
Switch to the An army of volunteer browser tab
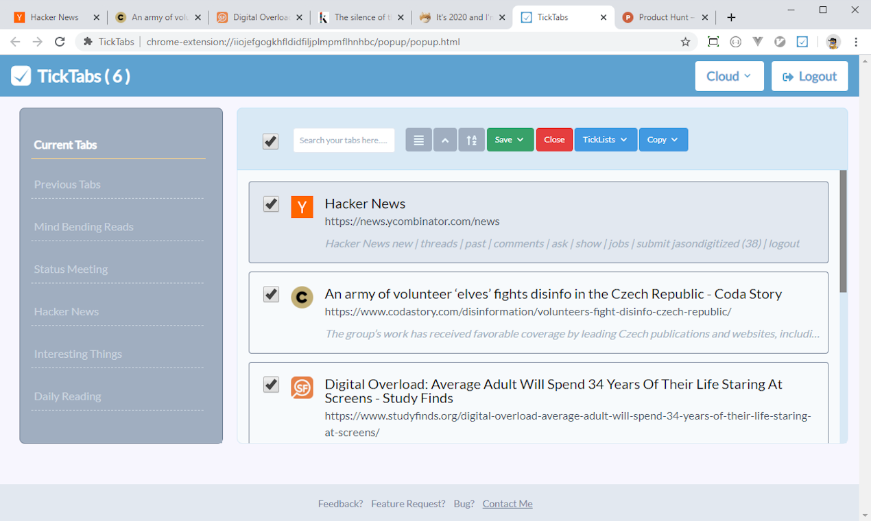159,17
